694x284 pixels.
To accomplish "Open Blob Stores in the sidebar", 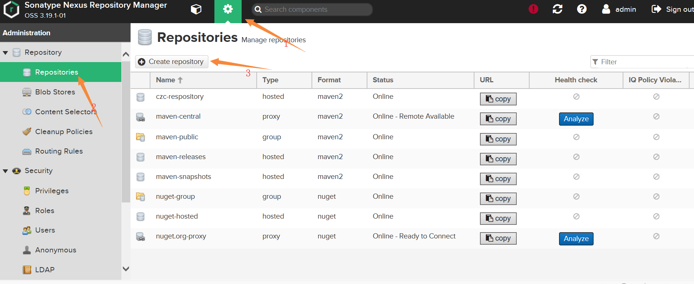I will (x=61, y=92).
